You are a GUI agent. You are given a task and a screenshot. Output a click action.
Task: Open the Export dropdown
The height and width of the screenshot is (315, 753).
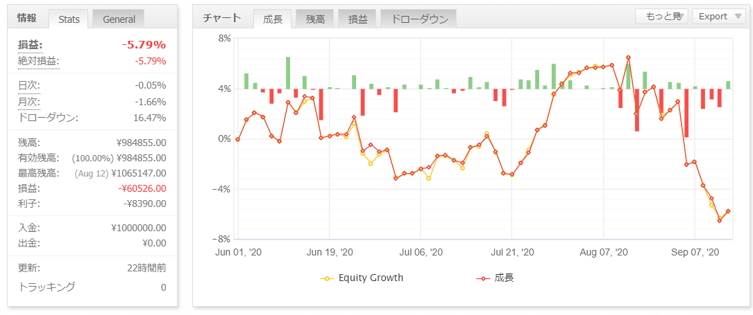[718, 17]
